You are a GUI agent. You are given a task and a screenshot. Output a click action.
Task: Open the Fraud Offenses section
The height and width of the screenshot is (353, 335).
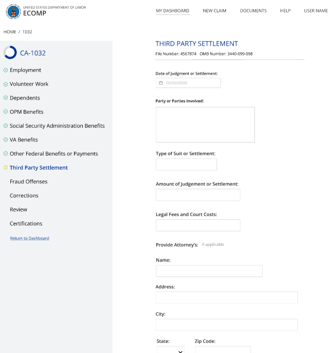click(x=28, y=182)
